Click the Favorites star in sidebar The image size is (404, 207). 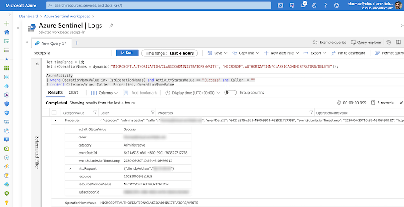[x=7, y=59]
